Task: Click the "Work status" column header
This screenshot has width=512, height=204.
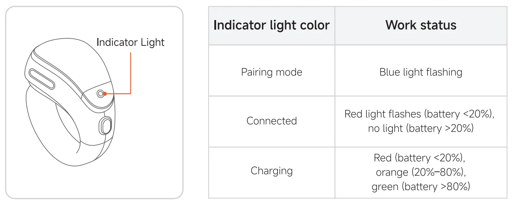Action: pos(421,25)
